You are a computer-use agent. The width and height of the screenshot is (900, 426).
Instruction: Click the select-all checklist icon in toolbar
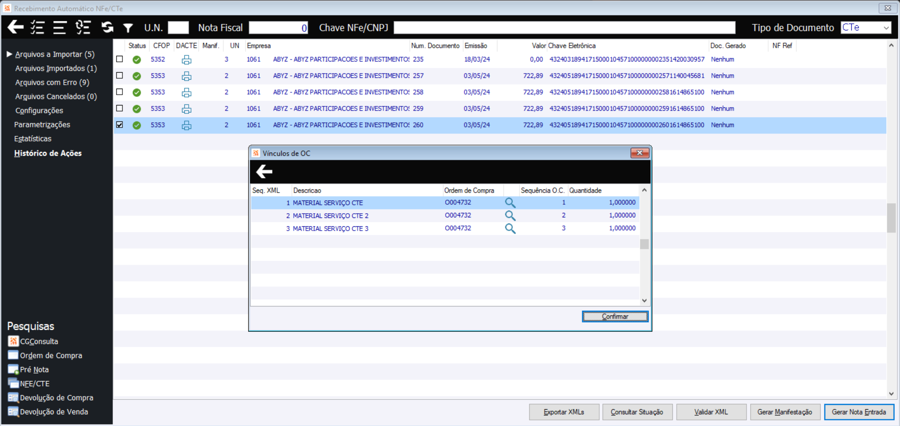[x=38, y=27]
